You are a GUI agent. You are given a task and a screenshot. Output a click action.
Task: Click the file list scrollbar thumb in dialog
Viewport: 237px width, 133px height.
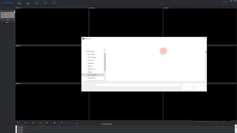[206, 52]
